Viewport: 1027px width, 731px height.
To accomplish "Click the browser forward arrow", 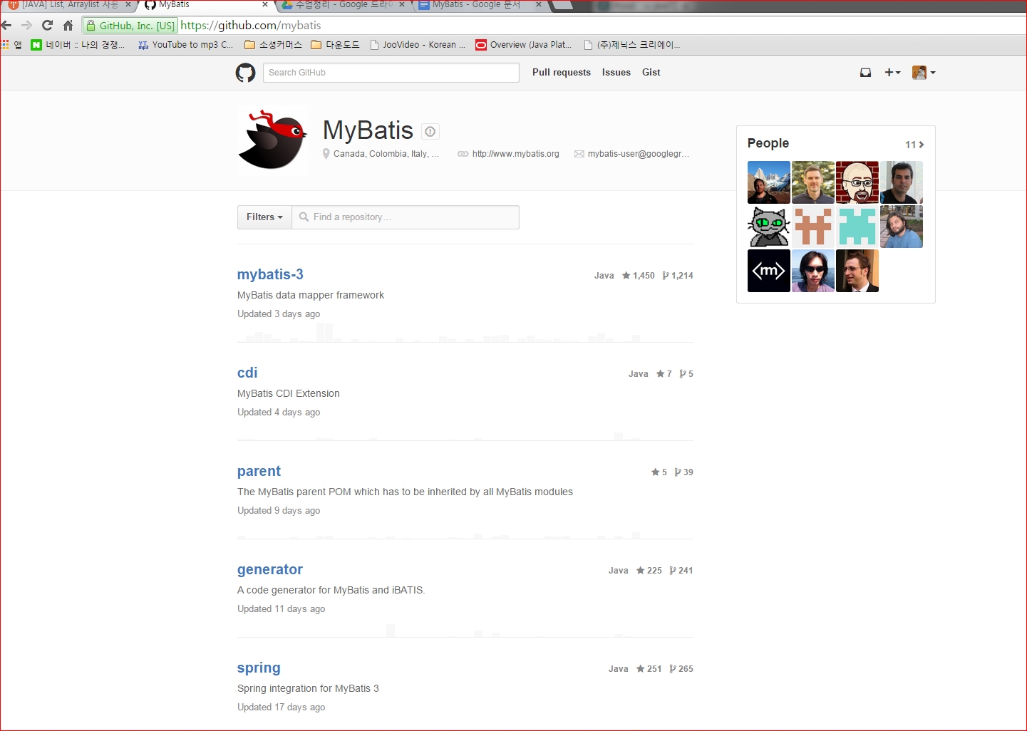I will point(27,26).
